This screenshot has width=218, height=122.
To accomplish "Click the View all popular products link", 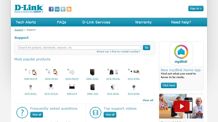I will (x=148, y=100).
